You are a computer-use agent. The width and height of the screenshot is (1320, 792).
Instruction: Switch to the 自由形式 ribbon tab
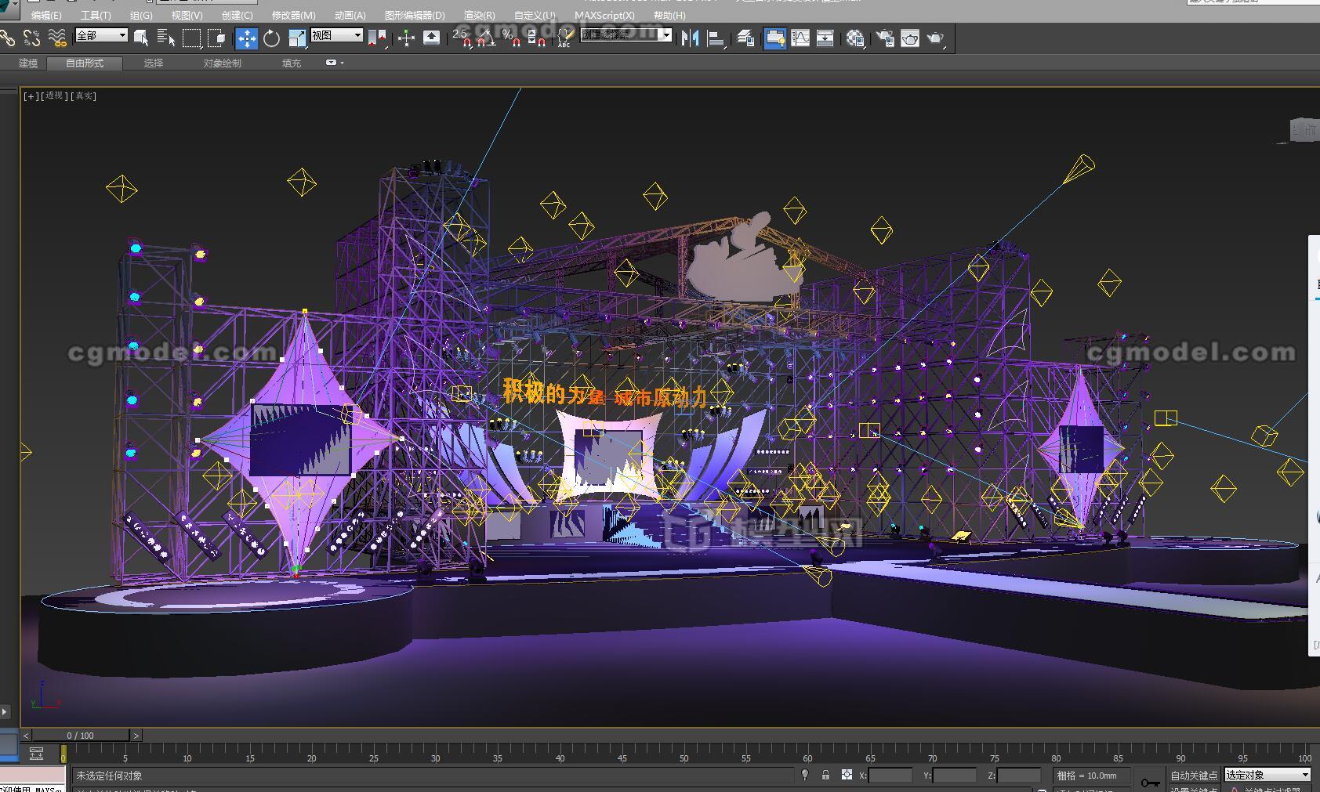coord(85,63)
